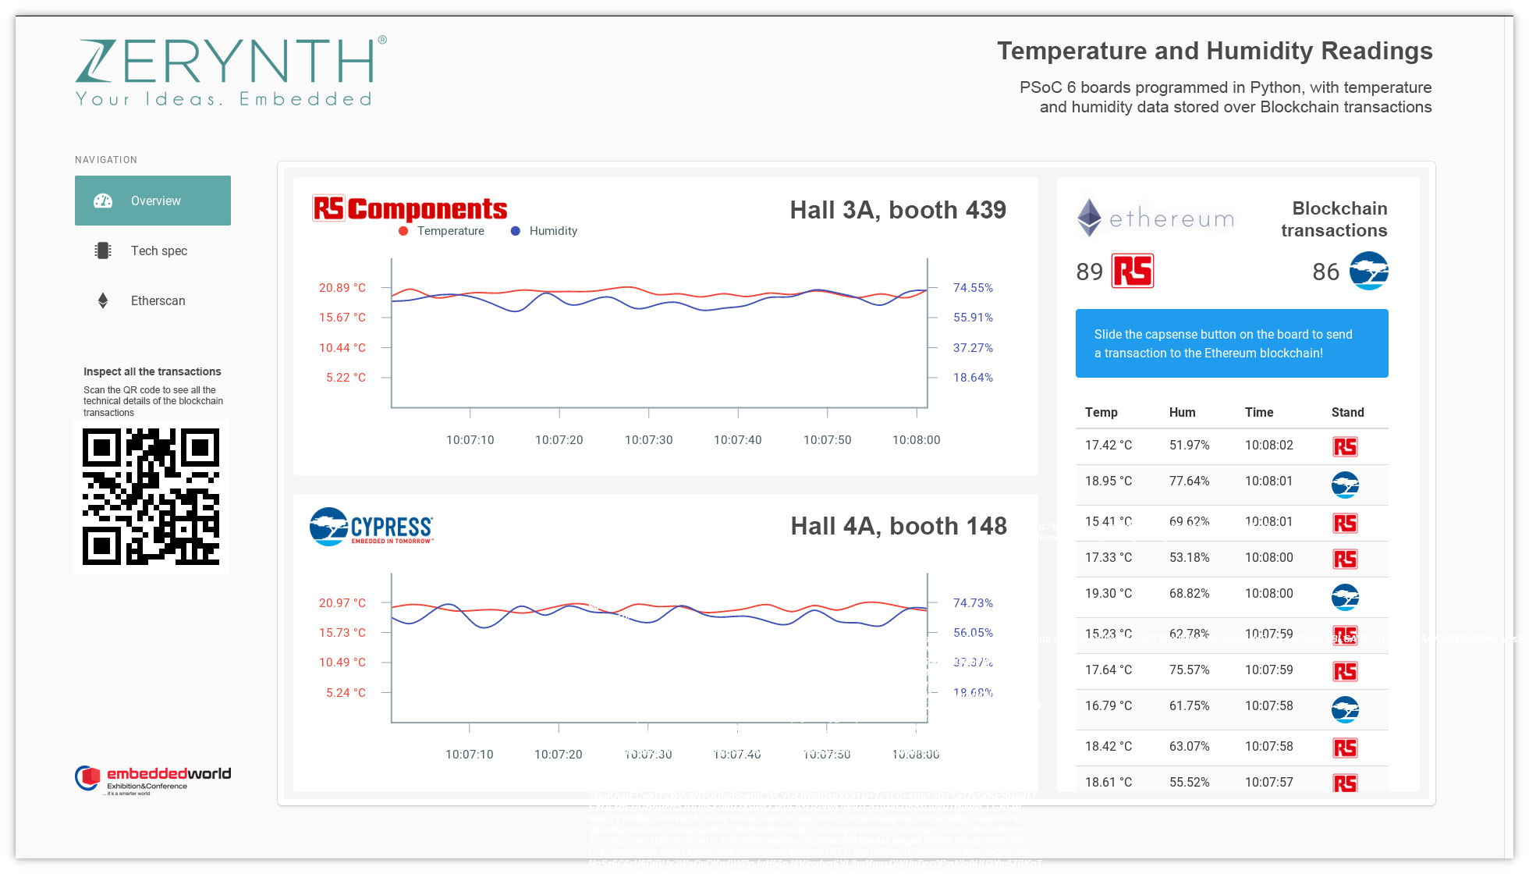Screen dimensions: 1529x874
Task: Click the Tech spec chip icon
Action: tap(103, 250)
